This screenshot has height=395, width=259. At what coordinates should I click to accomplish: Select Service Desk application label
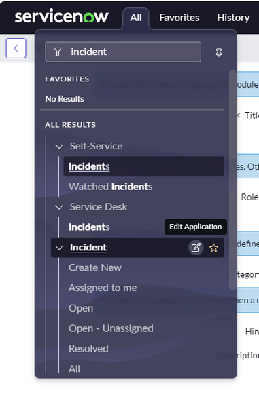(x=99, y=207)
